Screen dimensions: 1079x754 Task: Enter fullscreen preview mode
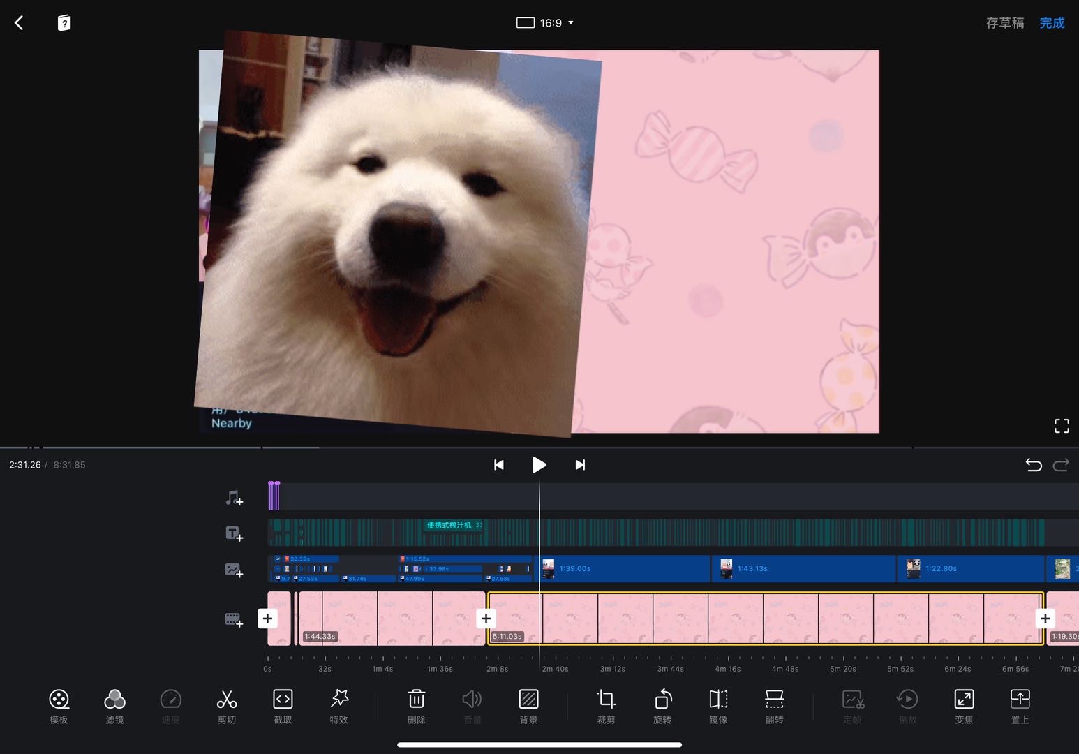[1062, 426]
